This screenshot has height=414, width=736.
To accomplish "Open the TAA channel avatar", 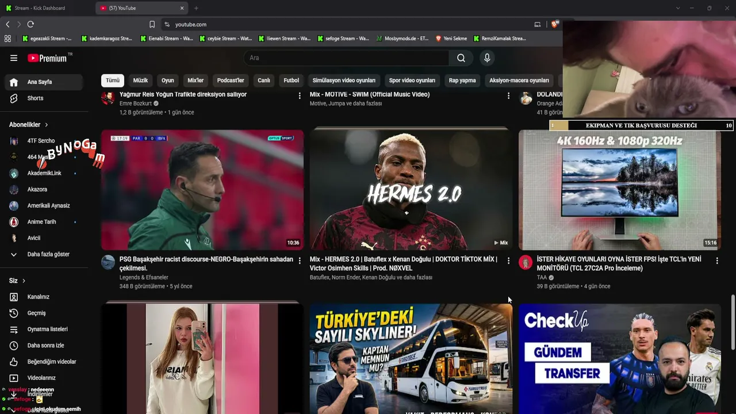I will point(526,262).
